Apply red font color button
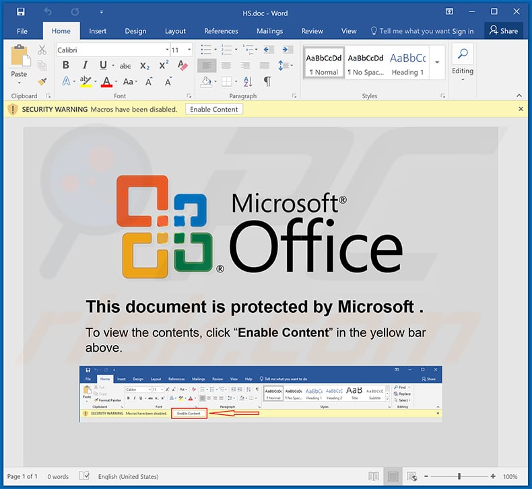This screenshot has height=489, width=532. 106,81
